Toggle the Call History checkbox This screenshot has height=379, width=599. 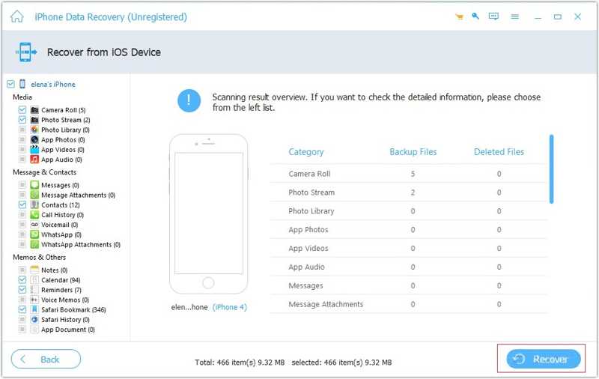tap(22, 215)
